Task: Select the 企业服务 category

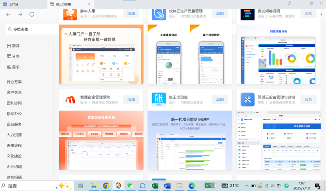Action: click(x=14, y=124)
